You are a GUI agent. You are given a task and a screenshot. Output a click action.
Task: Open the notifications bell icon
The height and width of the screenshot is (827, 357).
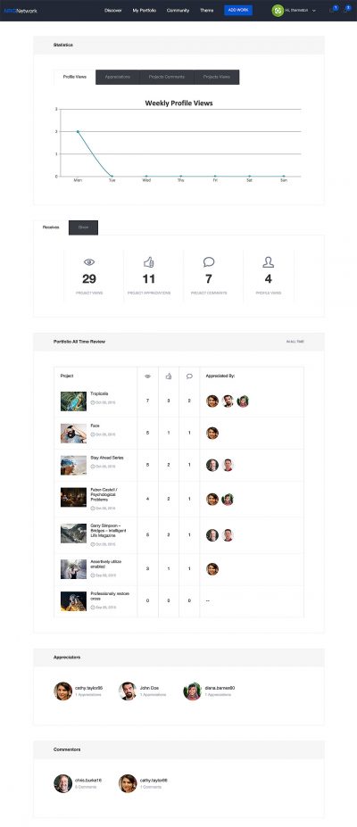(x=346, y=10)
